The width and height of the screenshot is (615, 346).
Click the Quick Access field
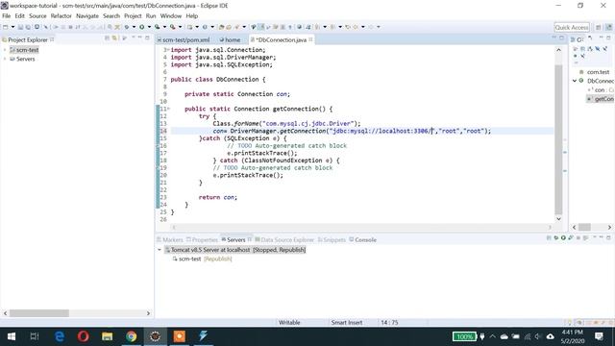pyautogui.click(x=572, y=27)
